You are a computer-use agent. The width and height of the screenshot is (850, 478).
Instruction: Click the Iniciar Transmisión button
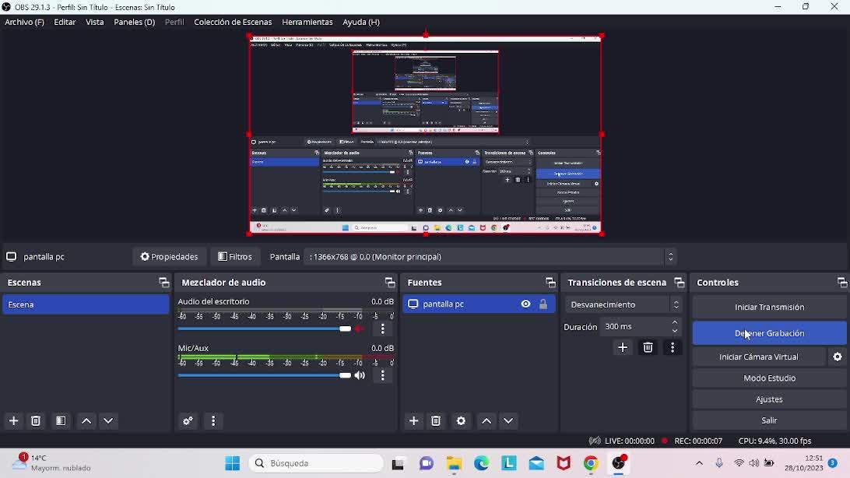click(x=769, y=307)
